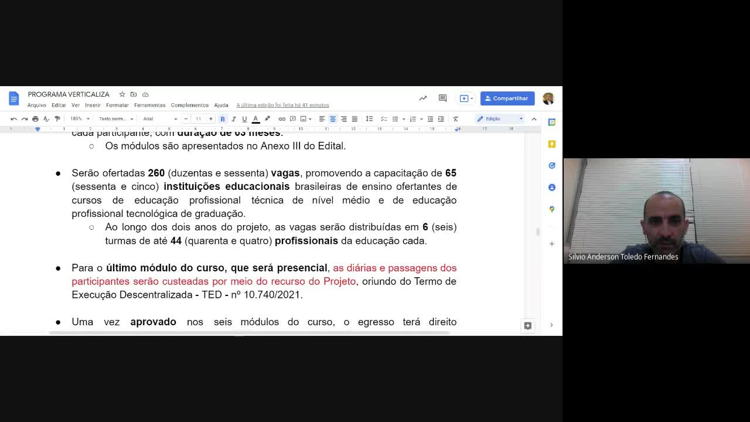Insert a checklist
The image size is (750, 422).
click(384, 119)
